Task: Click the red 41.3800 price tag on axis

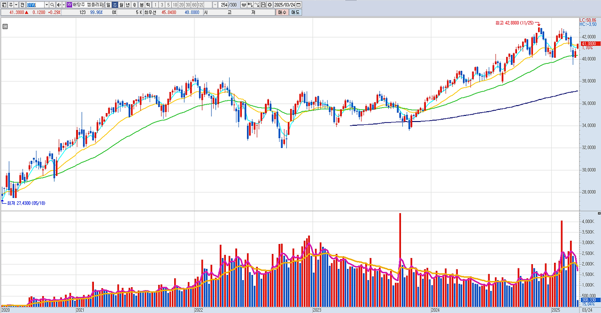Action: pyautogui.click(x=590, y=43)
